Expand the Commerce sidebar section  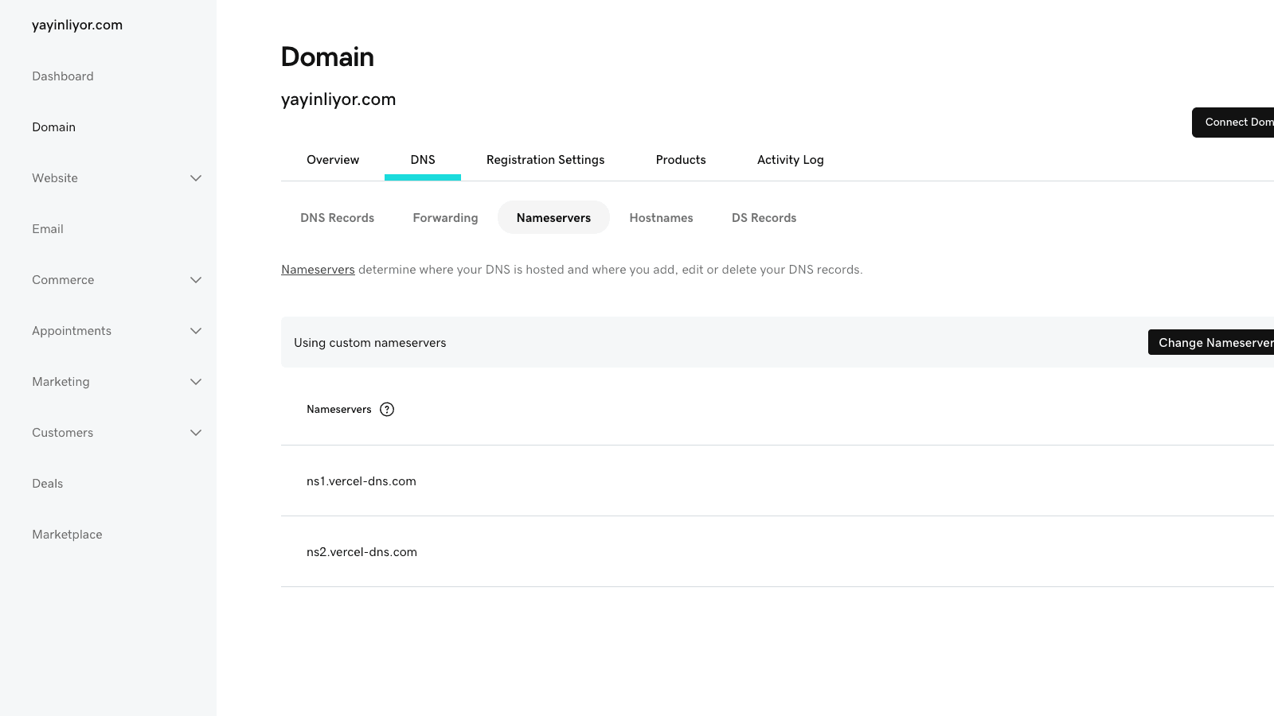(195, 280)
